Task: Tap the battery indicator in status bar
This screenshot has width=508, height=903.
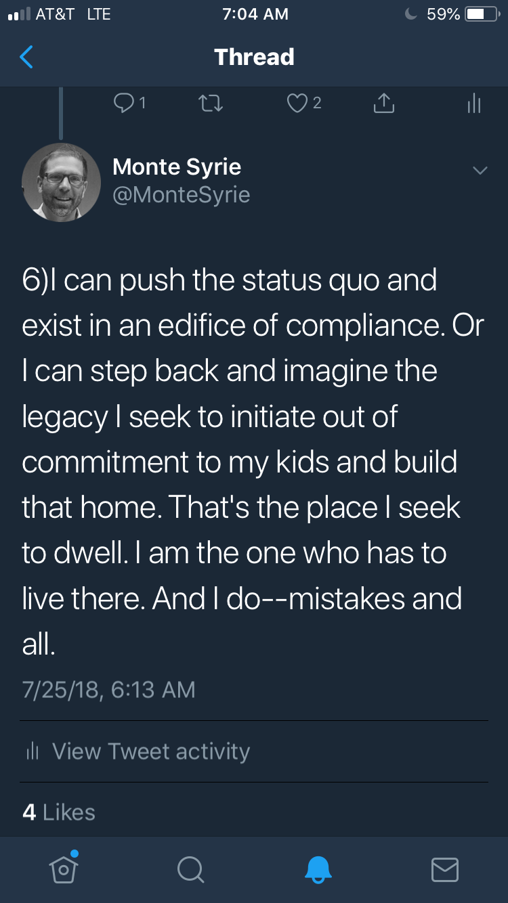Action: point(481,14)
